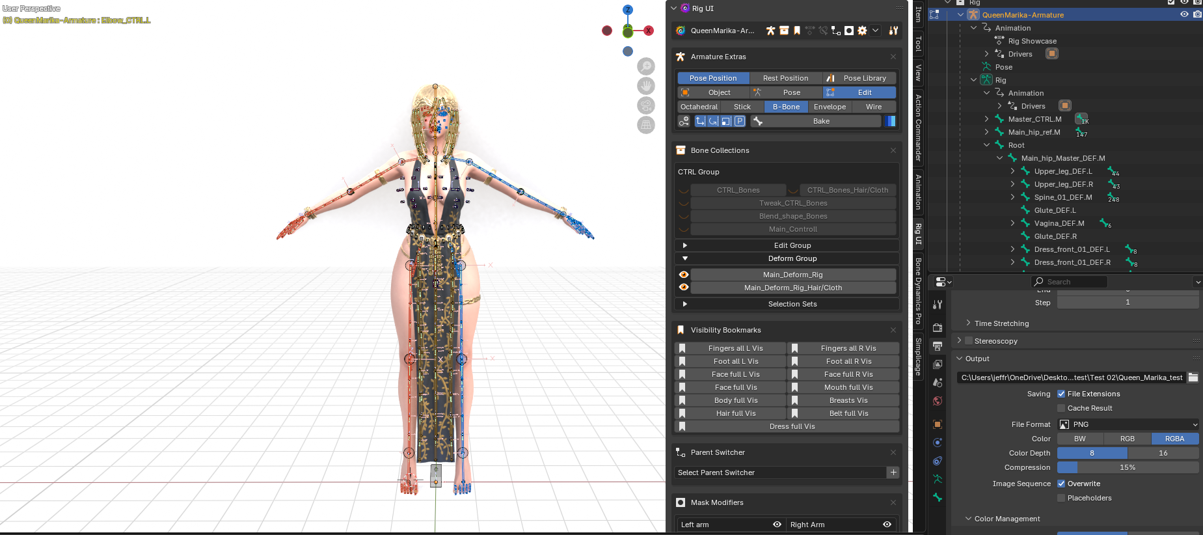Open the Physics properties tab icon

pos(938,443)
